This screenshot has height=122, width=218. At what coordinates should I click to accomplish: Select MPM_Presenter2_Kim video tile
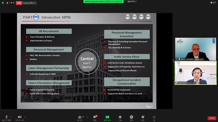[196, 73]
